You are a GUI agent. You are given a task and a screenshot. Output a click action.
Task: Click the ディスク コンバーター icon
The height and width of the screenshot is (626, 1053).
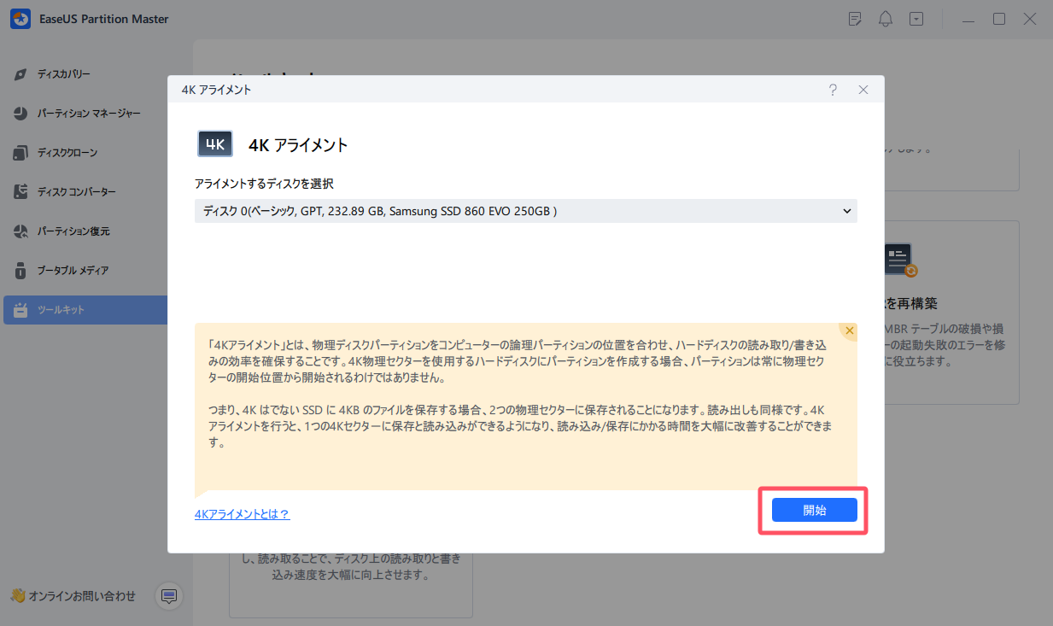tap(21, 192)
